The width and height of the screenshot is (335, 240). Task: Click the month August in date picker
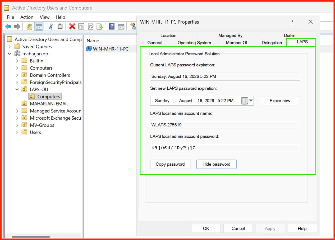point(186,101)
